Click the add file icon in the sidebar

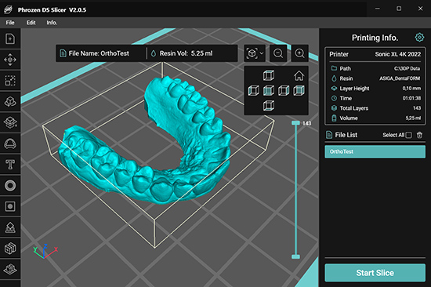tap(10, 38)
